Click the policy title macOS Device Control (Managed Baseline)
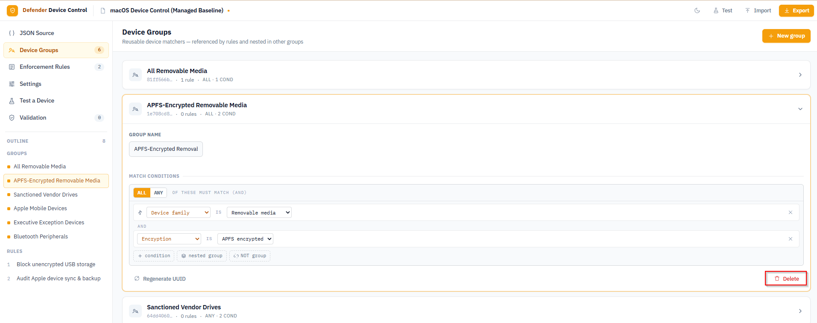This screenshot has width=817, height=323. pos(167,10)
